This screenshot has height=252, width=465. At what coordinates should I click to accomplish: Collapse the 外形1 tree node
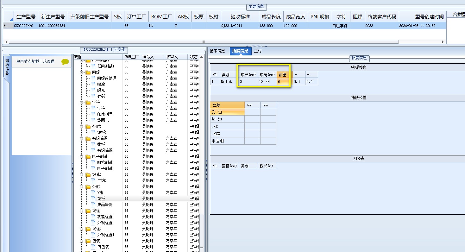[82, 127]
